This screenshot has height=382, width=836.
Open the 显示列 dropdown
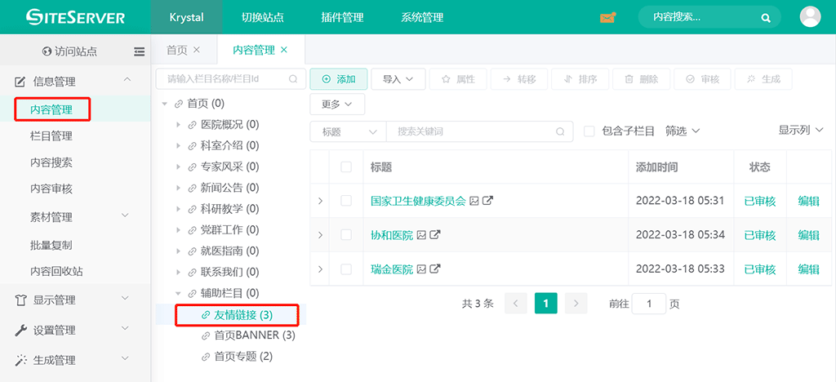(x=800, y=131)
